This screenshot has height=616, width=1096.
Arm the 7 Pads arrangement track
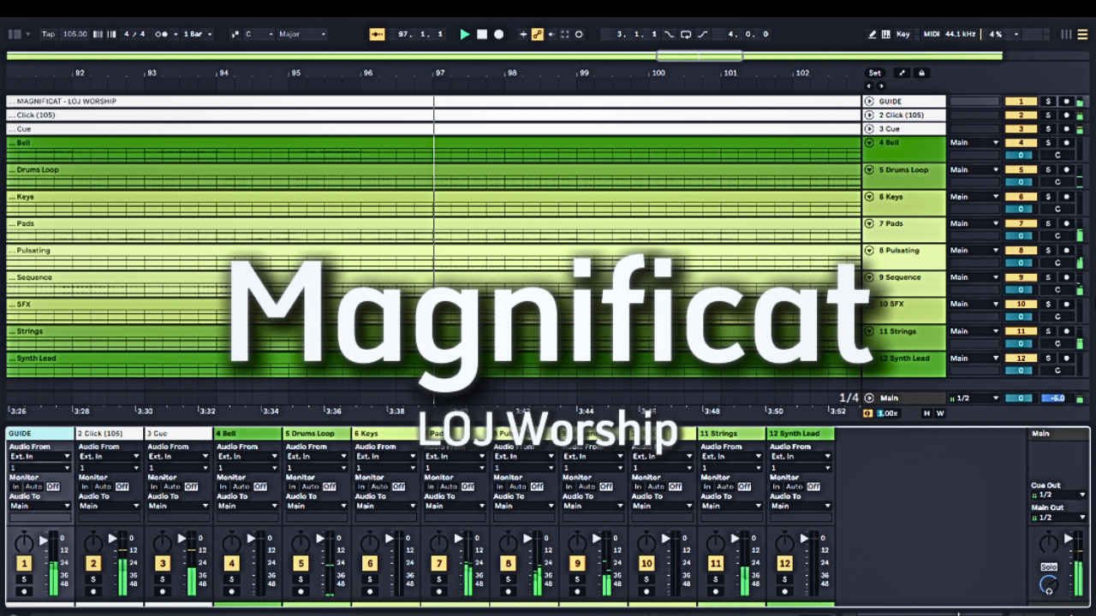[1066, 223]
